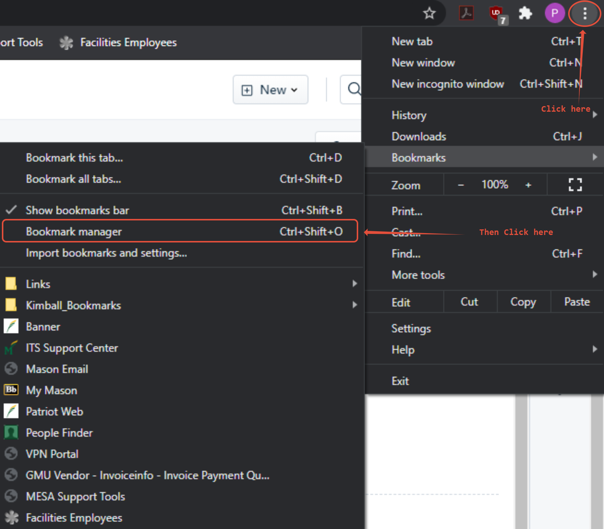604x529 pixels.
Task: Click the GMU Vendor Invoiceinfo globe icon
Action: [11, 475]
